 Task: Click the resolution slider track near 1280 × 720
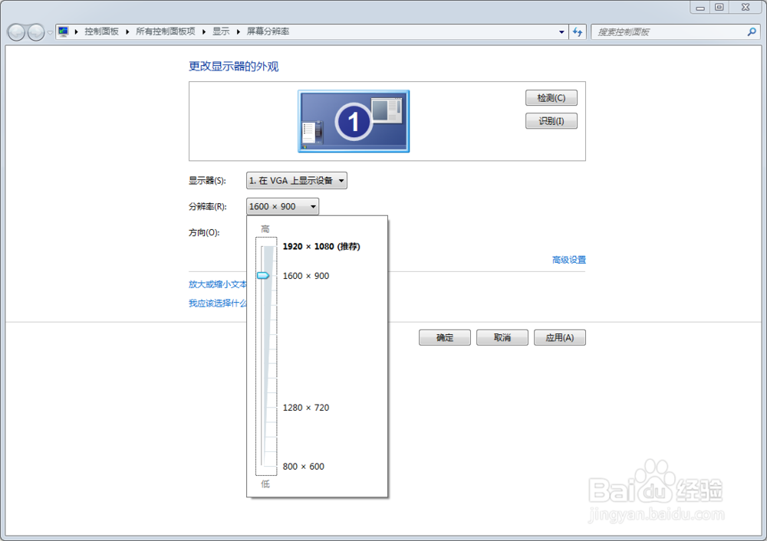point(268,408)
